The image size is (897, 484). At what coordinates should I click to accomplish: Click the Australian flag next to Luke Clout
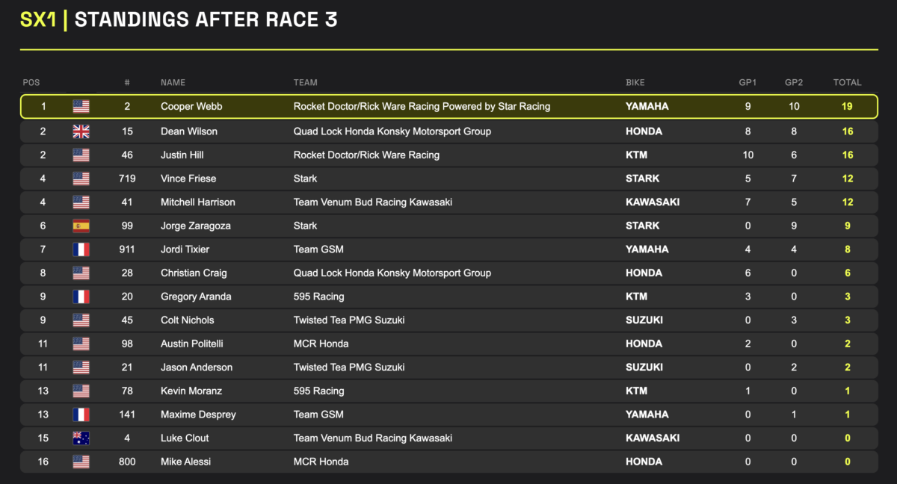[81, 438]
